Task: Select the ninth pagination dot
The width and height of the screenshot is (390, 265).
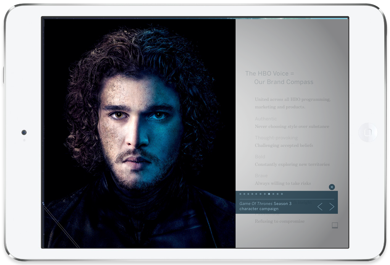Action: (x=273, y=194)
